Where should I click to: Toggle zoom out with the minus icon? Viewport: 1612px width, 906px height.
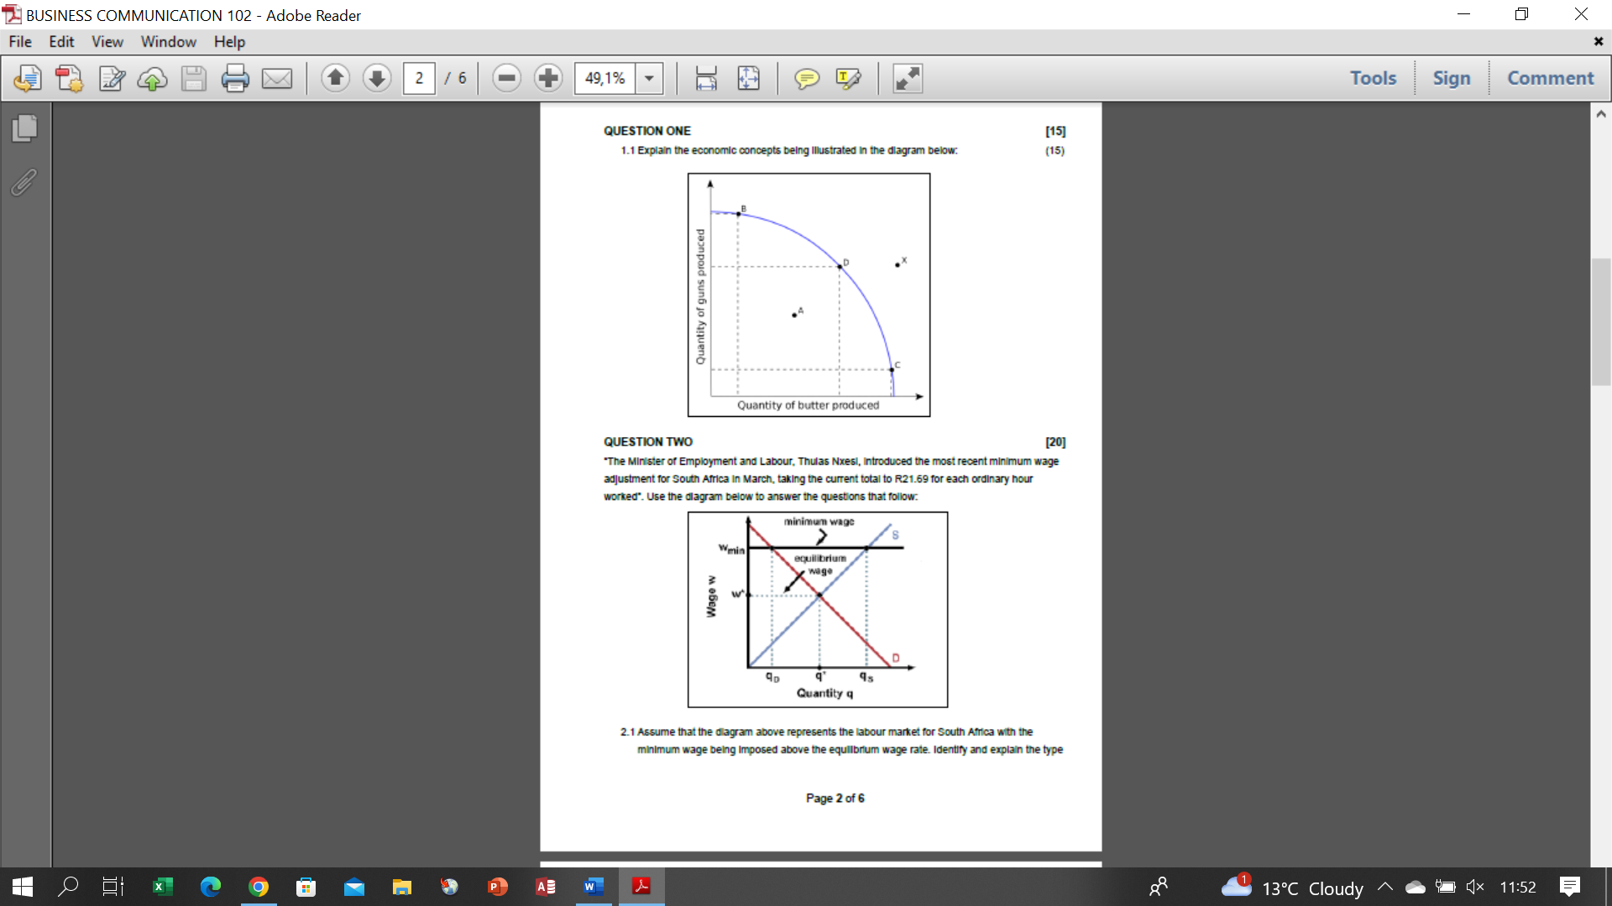(x=507, y=78)
